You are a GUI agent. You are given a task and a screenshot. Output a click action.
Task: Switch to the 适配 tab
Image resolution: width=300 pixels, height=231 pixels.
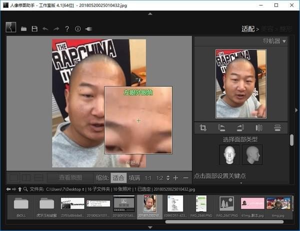248,29
